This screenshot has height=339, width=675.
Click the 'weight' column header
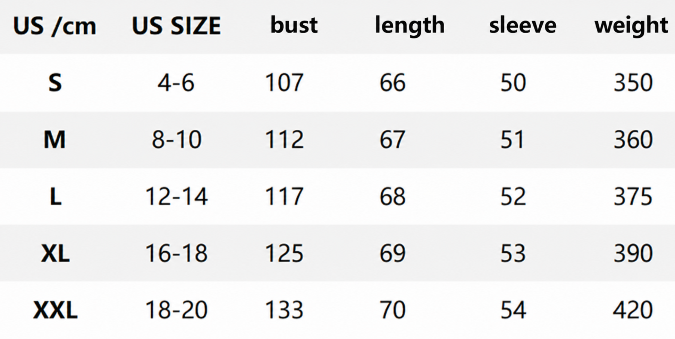pyautogui.click(x=631, y=26)
